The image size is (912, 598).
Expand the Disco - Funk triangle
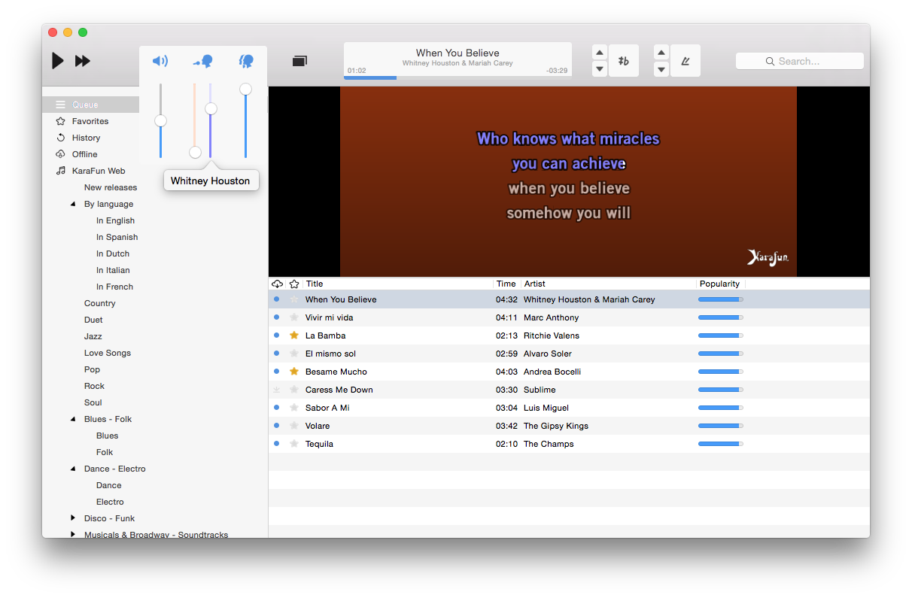click(x=73, y=518)
